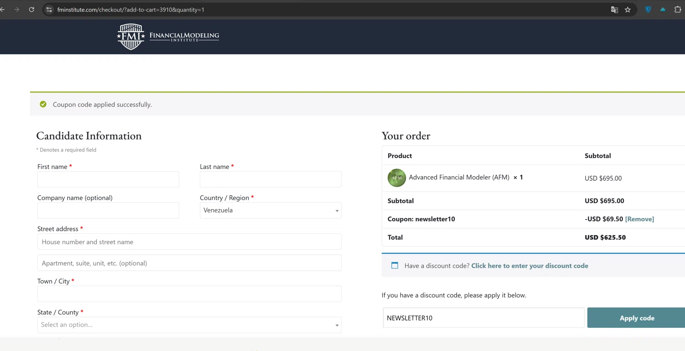Focus the browser address bar URL
This screenshot has width=685, height=351.
point(131,10)
